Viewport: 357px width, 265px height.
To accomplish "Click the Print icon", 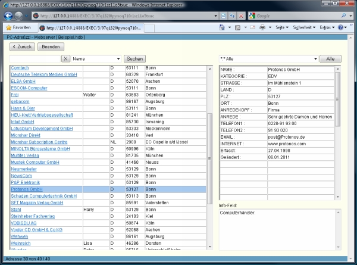I will [x=262, y=27].
